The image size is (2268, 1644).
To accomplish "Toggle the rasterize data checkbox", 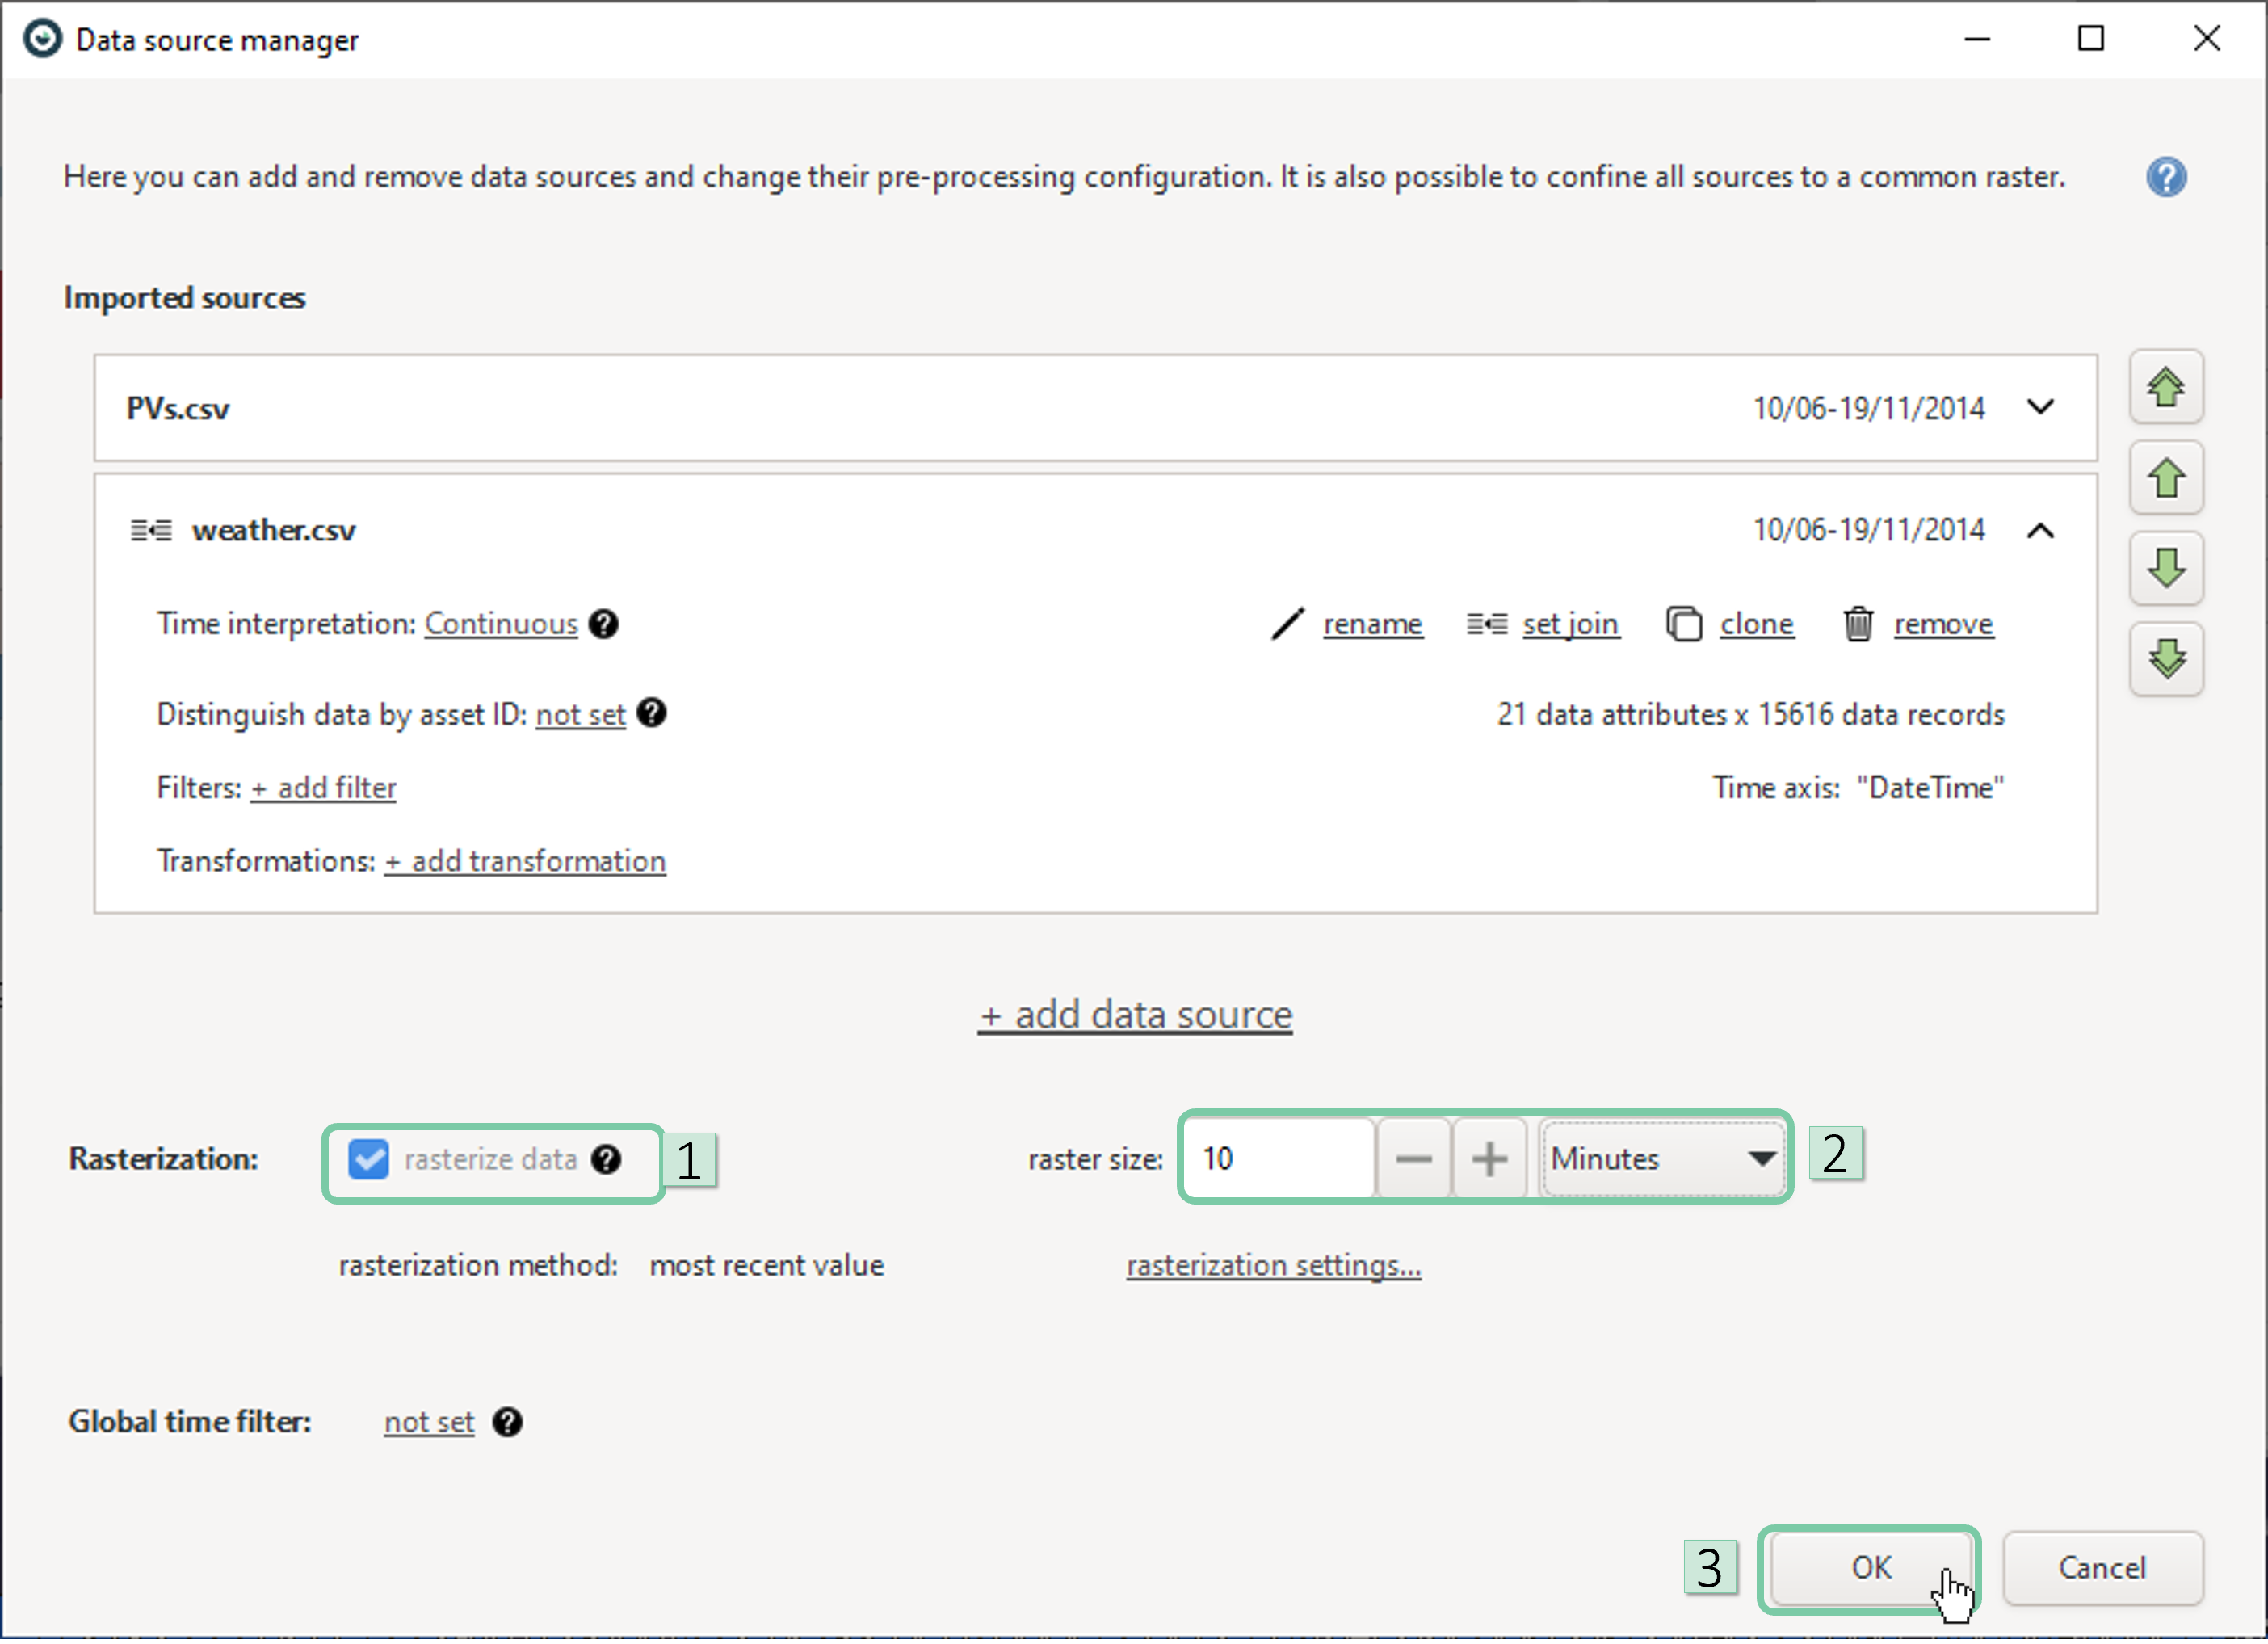I will (368, 1160).
